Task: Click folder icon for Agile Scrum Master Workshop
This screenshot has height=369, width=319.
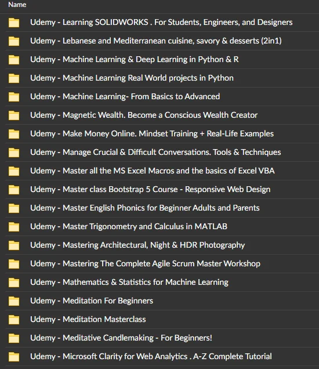Action: pos(14,264)
